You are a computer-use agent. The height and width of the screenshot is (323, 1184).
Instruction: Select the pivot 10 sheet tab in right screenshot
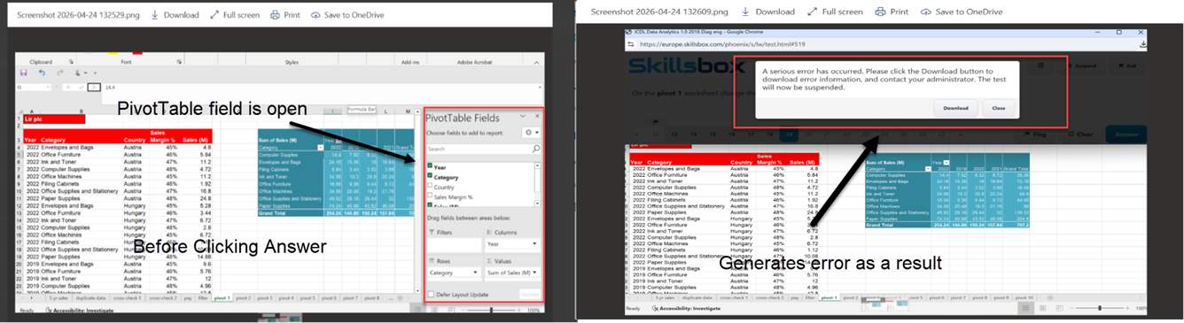pos(1024,298)
